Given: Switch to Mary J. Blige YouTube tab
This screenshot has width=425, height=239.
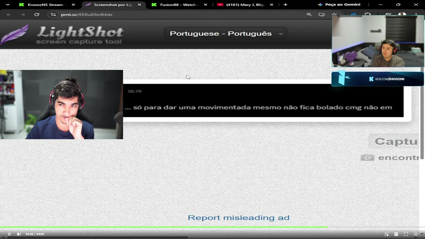Looking at the screenshot, I should click(245, 5).
